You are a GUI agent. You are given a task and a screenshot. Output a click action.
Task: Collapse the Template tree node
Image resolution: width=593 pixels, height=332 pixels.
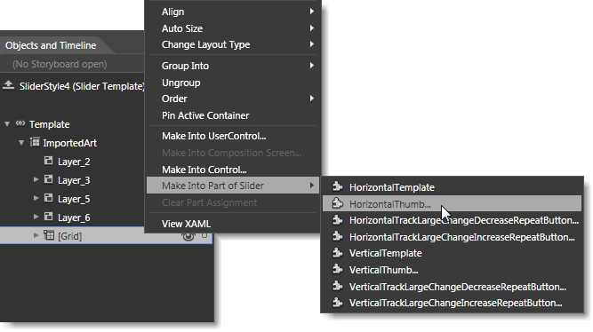7,124
